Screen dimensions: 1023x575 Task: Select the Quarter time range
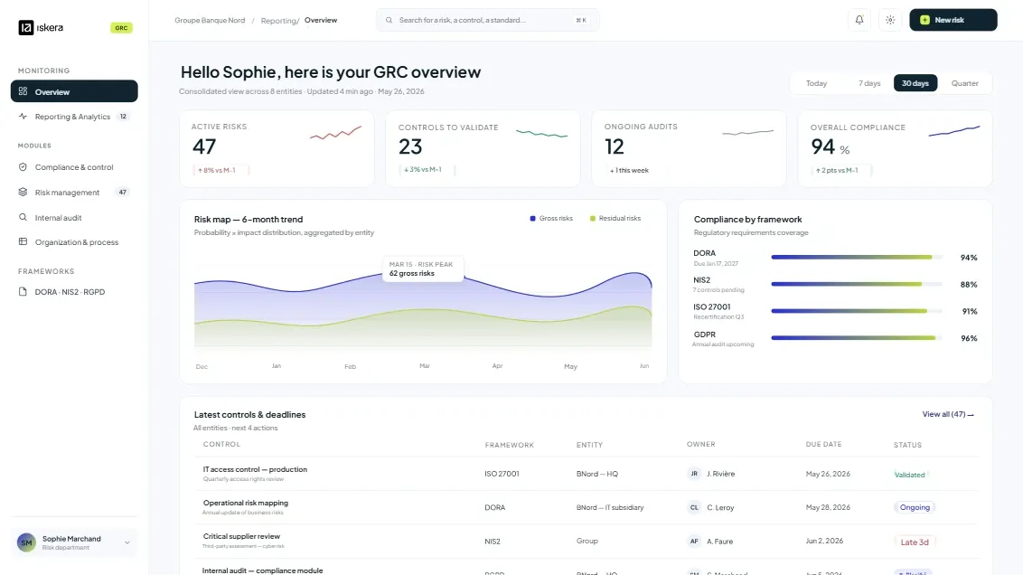[x=964, y=83]
